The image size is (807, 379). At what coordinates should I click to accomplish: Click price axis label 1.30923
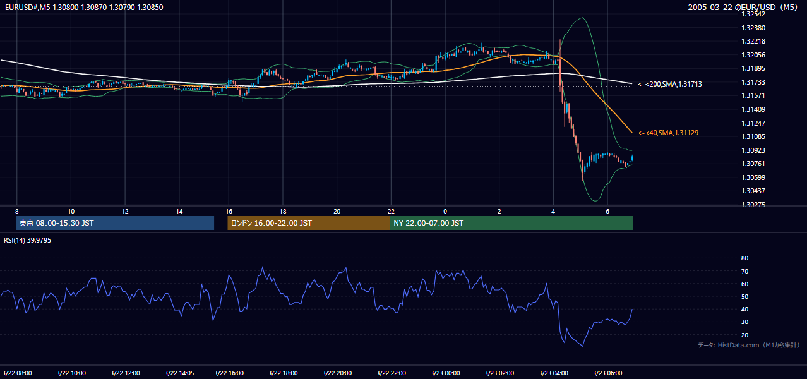(x=753, y=150)
